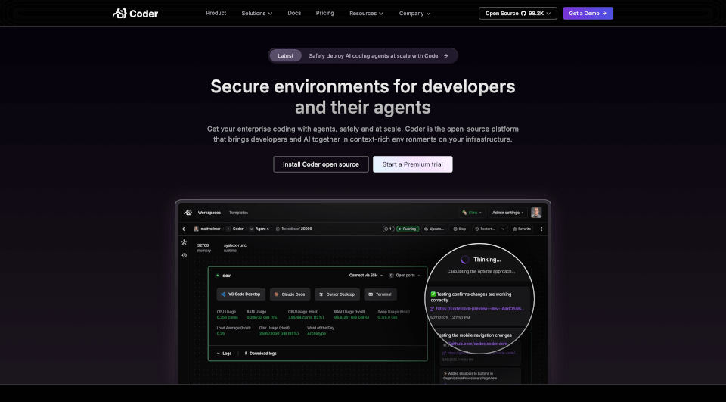Switch to the Templates tab in dashboard
The height and width of the screenshot is (402, 726).
[x=238, y=213]
